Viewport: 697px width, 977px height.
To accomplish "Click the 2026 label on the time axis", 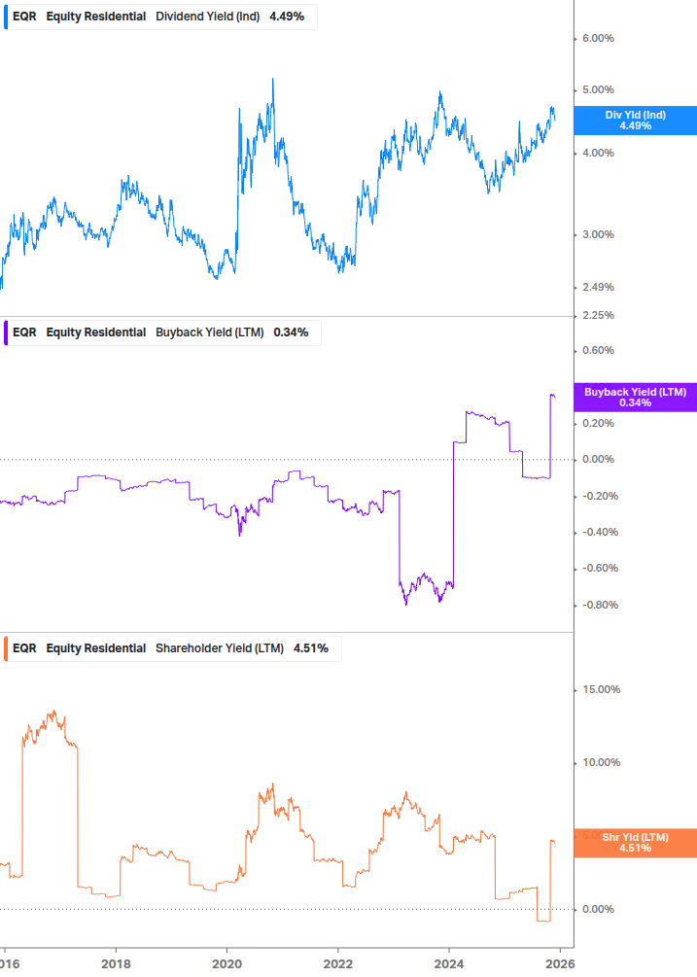I will [x=559, y=964].
